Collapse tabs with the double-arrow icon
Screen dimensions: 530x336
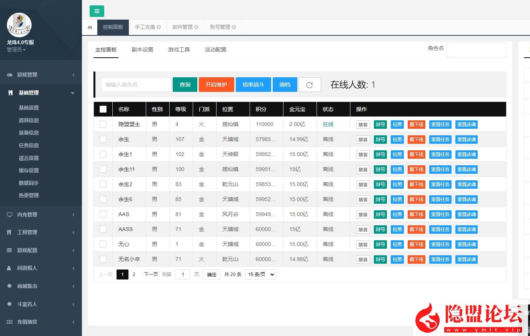89,27
